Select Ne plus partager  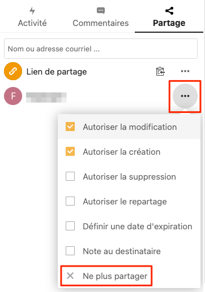[x=106, y=276]
